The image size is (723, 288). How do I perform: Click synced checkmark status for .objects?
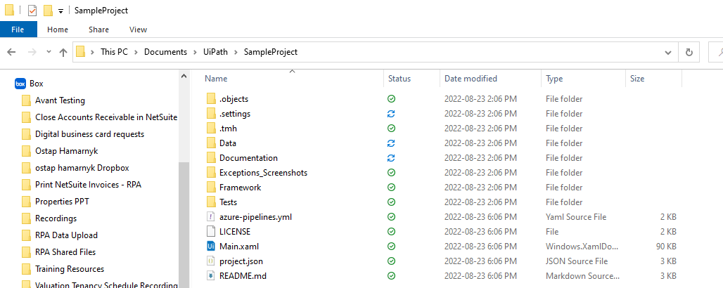[392, 98]
